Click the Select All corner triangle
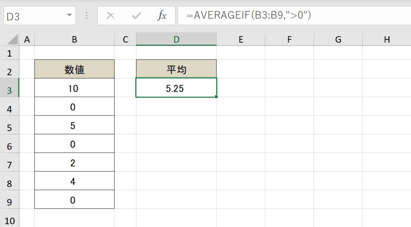Viewport: 411px width, 227px height. point(12,39)
